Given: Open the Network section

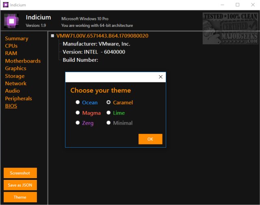Looking at the screenshot, I should 16,83.
